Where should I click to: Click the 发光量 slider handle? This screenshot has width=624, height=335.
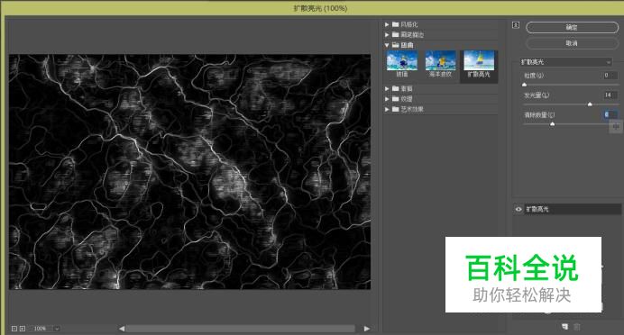click(x=590, y=104)
